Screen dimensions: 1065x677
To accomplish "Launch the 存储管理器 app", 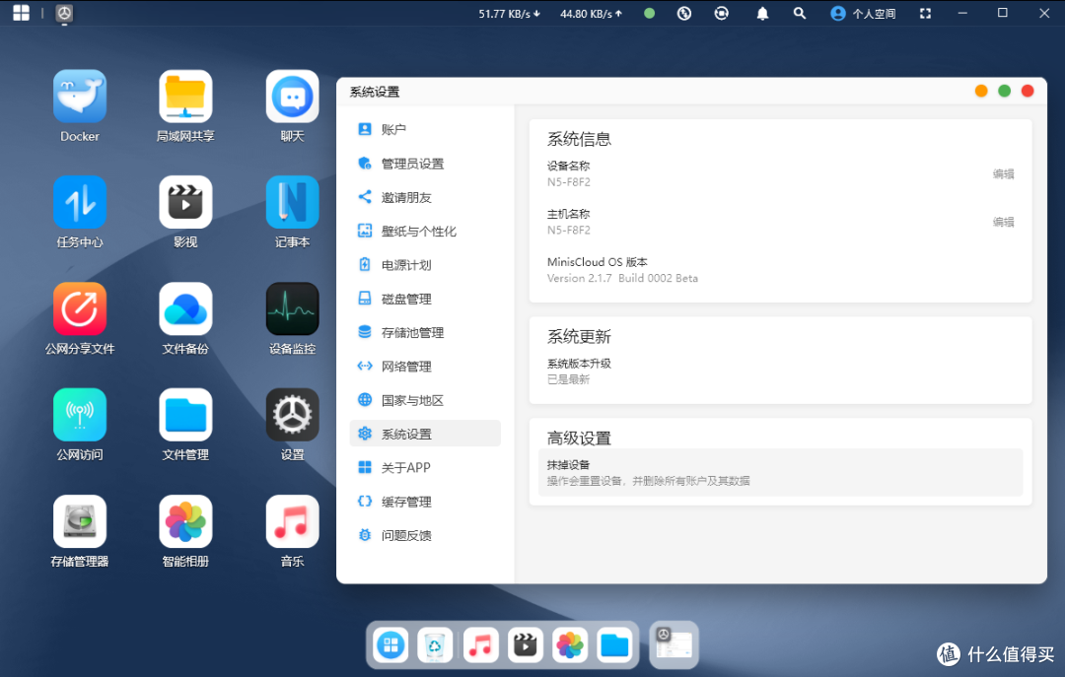I will (80, 521).
